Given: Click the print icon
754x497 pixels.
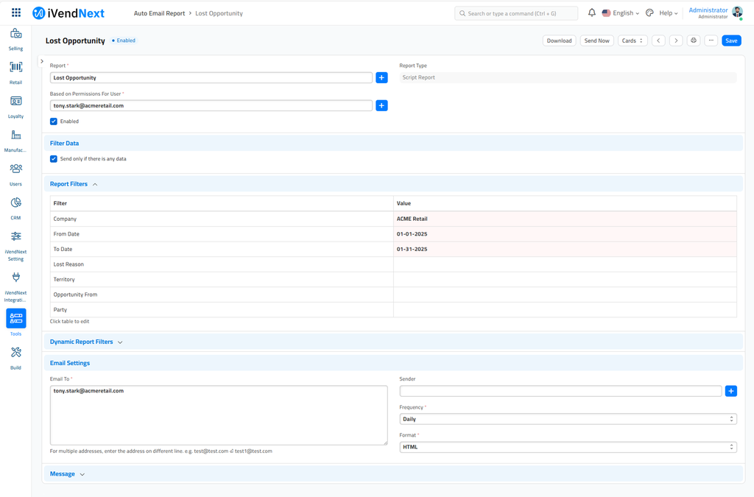Looking at the screenshot, I should coord(693,40).
